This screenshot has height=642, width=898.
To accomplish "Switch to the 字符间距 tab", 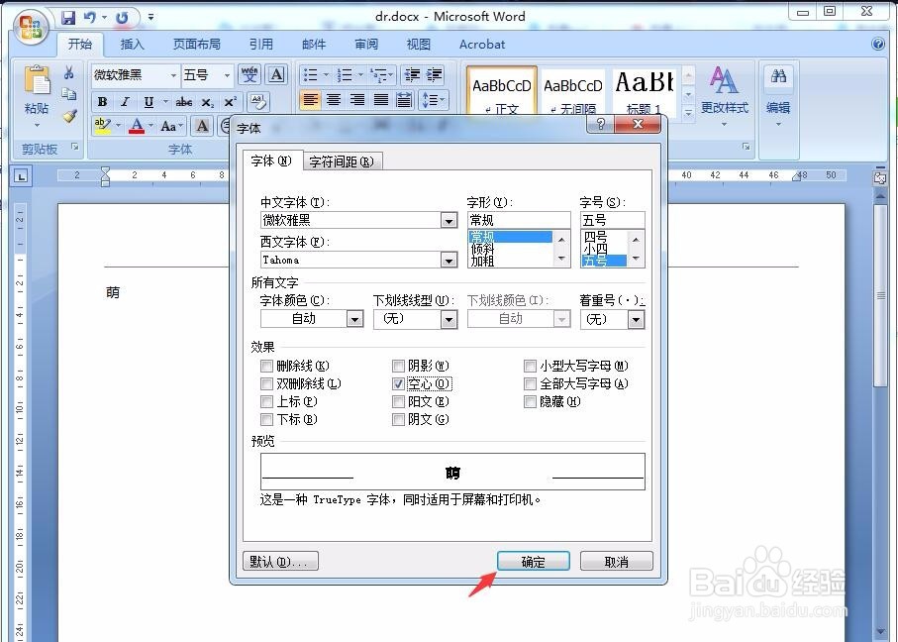I will [342, 161].
